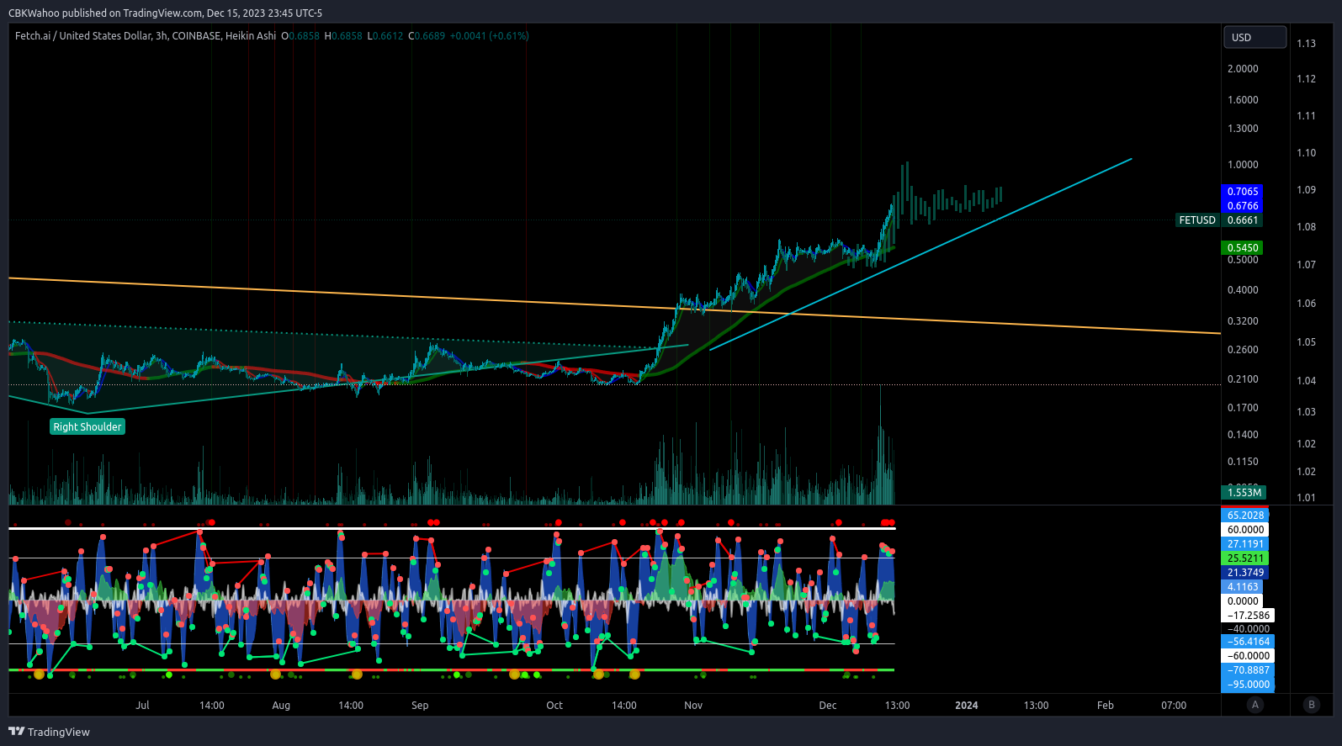
Task: Click the 1.05 tick on right scale
Action: pyautogui.click(x=1306, y=342)
